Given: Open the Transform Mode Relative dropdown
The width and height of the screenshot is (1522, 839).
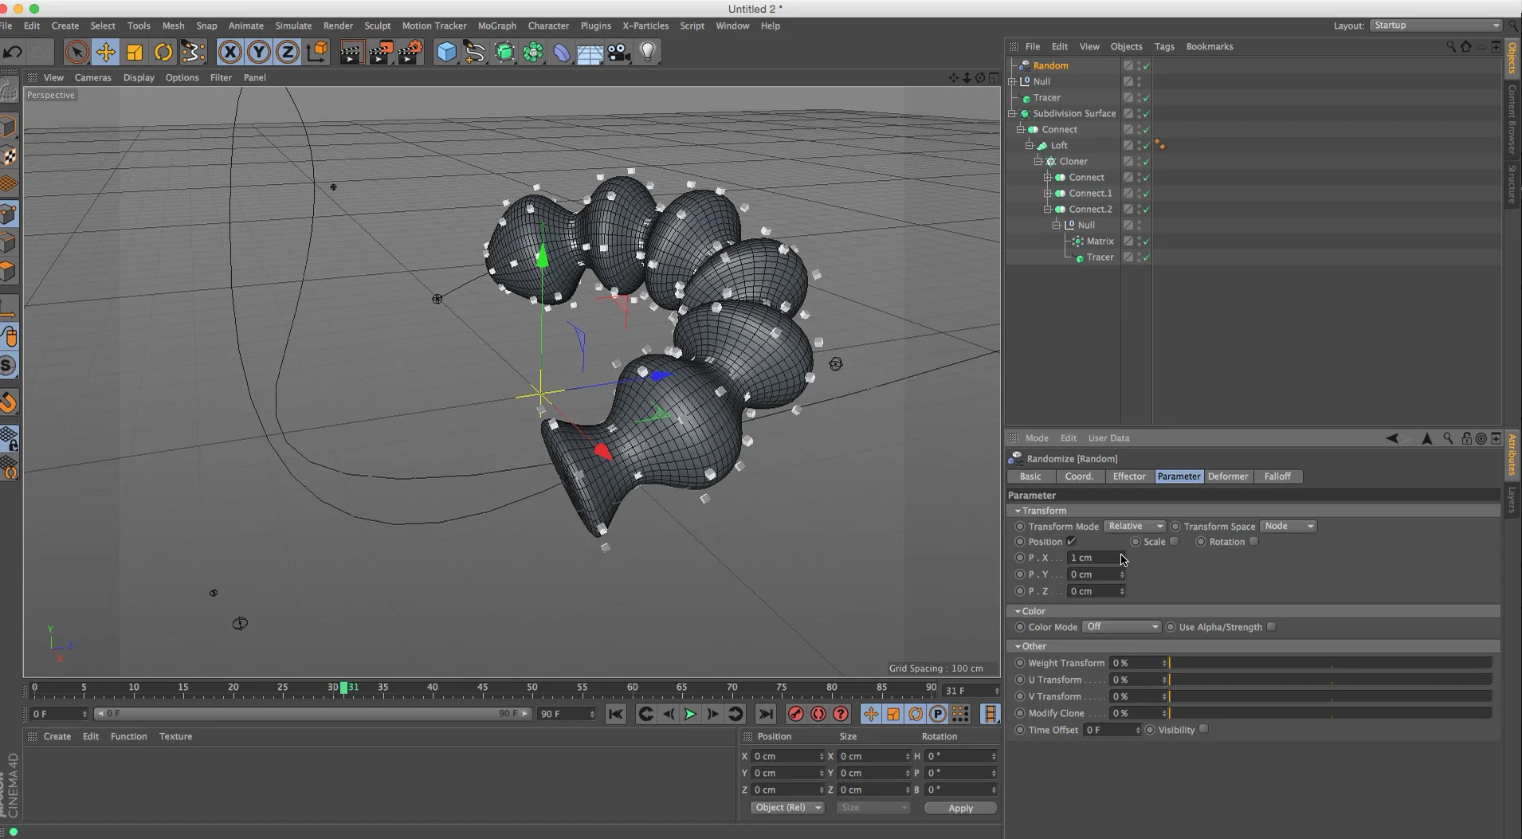Looking at the screenshot, I should [1135, 526].
